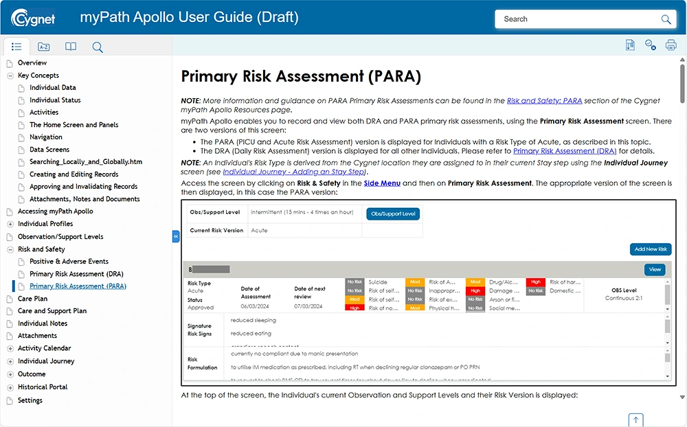Expand the Historical Portal node

coord(10,387)
